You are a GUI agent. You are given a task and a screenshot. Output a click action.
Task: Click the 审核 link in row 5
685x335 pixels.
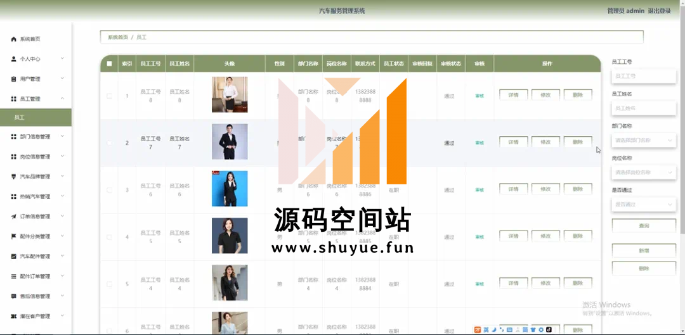(x=480, y=284)
